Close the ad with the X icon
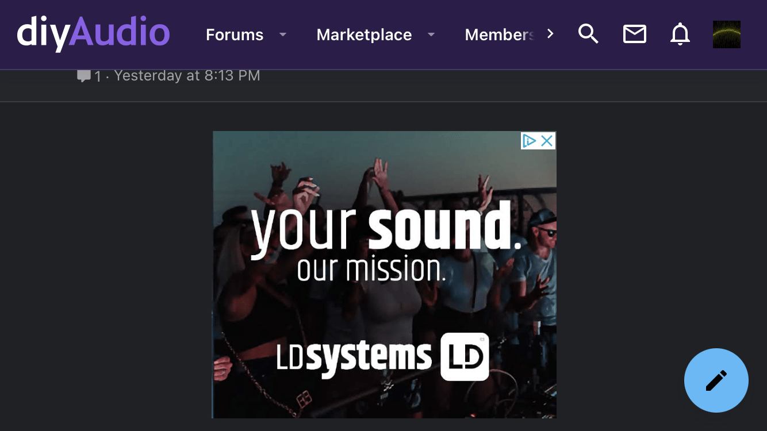This screenshot has width=767, height=431. click(547, 141)
